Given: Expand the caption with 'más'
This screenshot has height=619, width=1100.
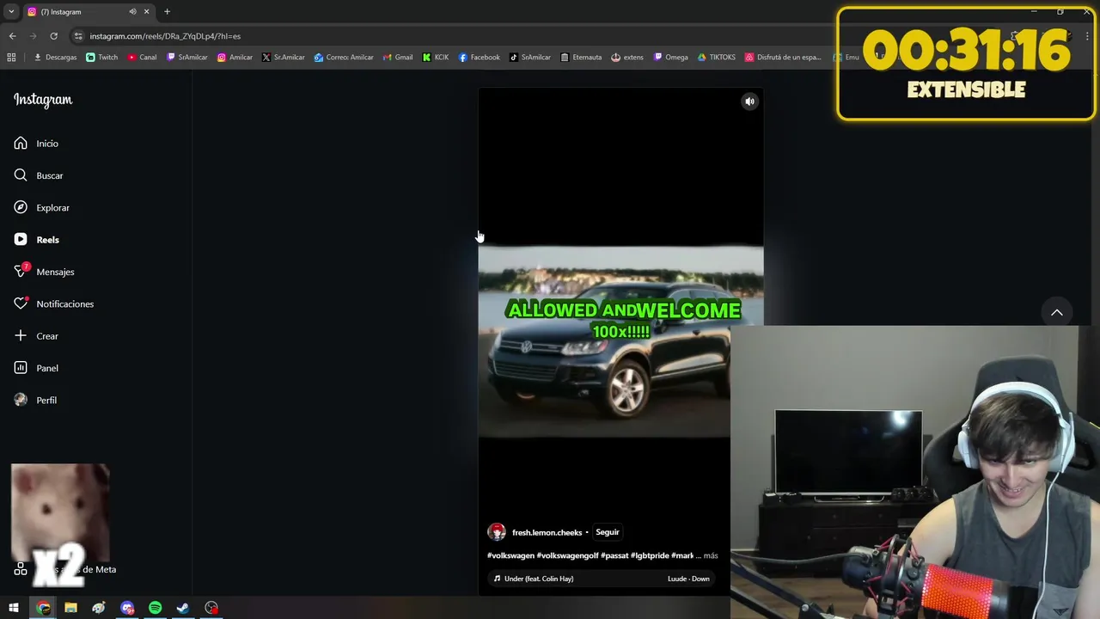Looking at the screenshot, I should point(711,555).
